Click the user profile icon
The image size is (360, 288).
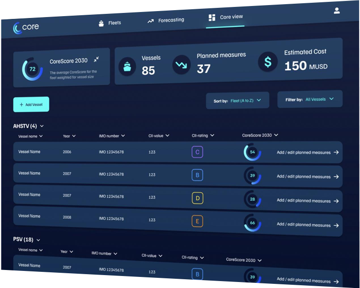pos(336,10)
